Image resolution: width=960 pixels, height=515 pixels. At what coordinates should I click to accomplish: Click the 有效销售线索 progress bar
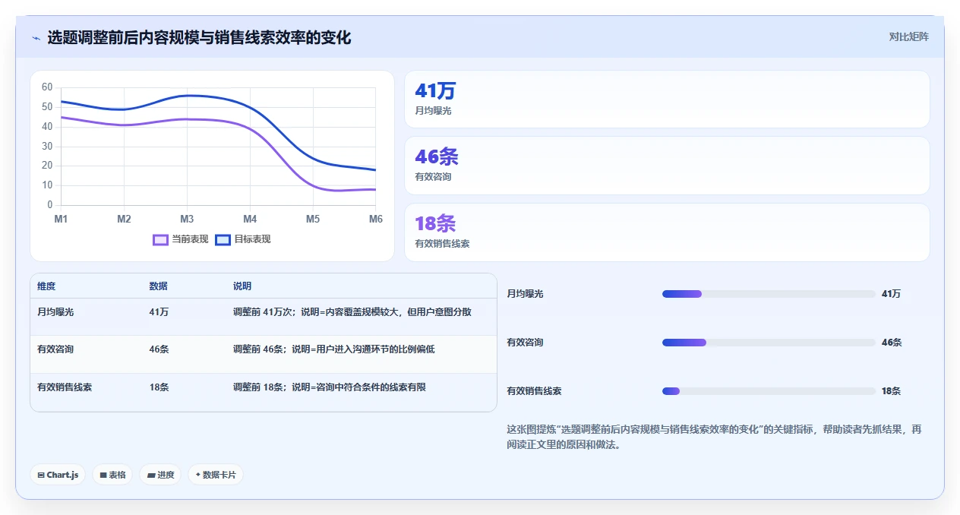(769, 391)
